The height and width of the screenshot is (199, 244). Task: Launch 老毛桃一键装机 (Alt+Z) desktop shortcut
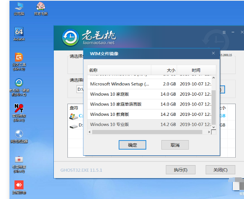pyautogui.click(x=19, y=87)
